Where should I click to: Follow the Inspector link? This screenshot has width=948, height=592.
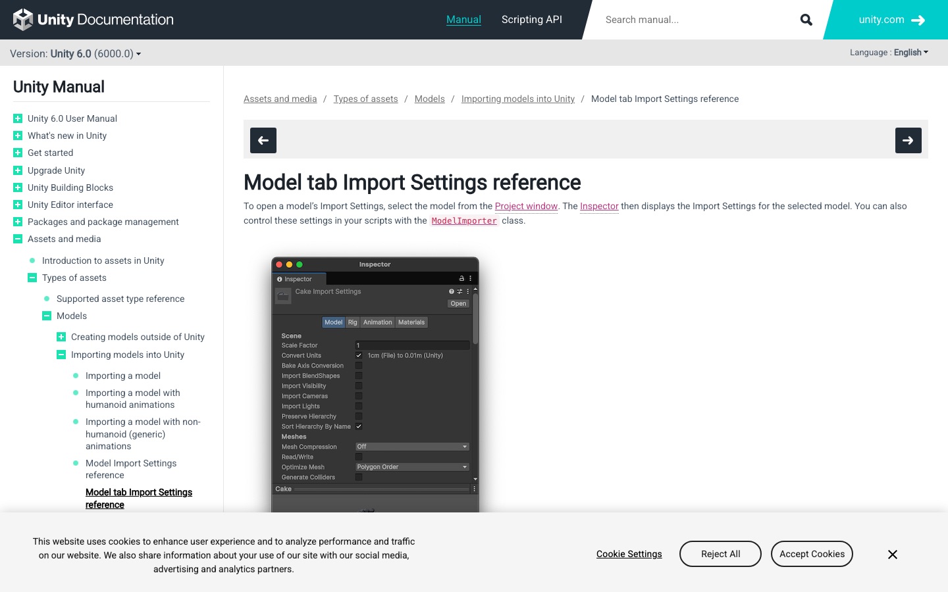click(599, 206)
